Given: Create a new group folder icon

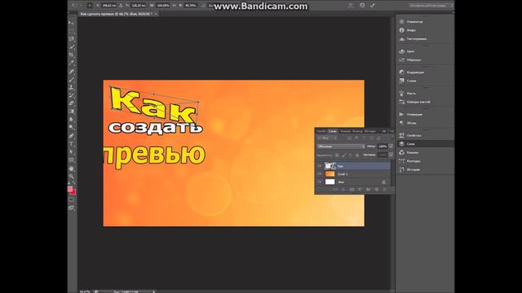Looking at the screenshot, I should 368,190.
